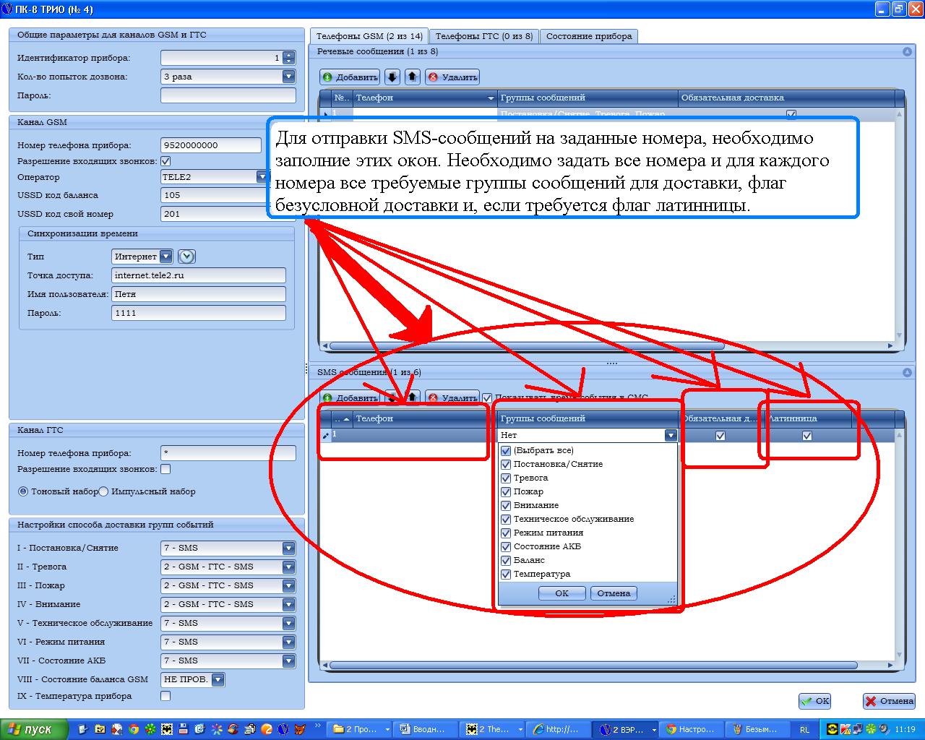Toggle the Латиница checkbox in SMS row
This screenshot has width=925, height=740.
click(807, 436)
